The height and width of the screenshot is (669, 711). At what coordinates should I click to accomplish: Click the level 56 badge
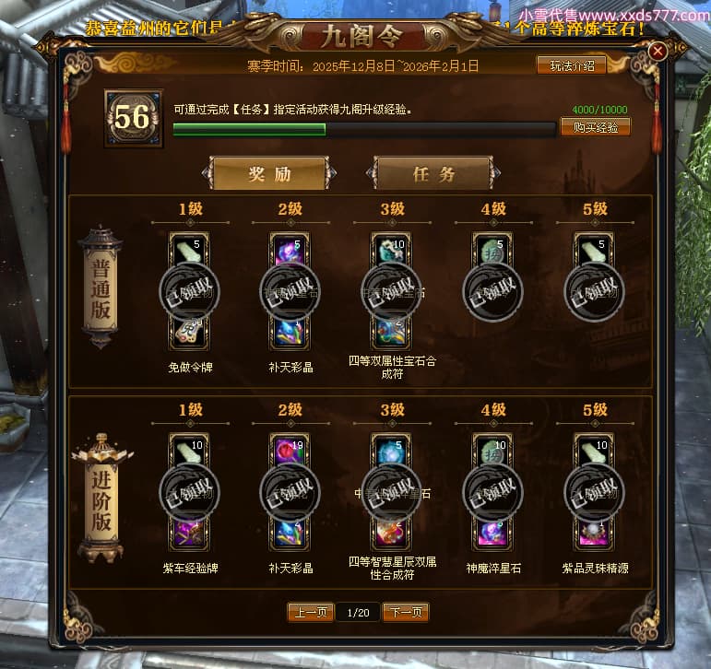click(x=134, y=118)
